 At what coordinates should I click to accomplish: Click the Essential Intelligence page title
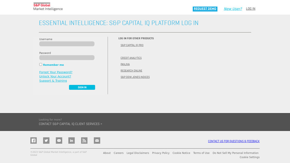click(118, 23)
